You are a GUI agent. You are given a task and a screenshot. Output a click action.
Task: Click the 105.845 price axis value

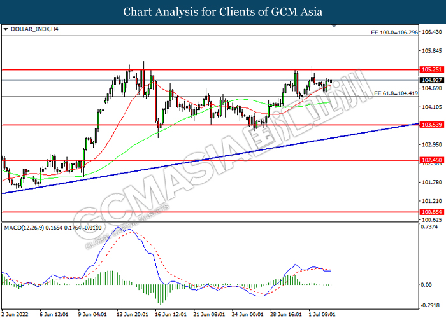tap(432, 51)
